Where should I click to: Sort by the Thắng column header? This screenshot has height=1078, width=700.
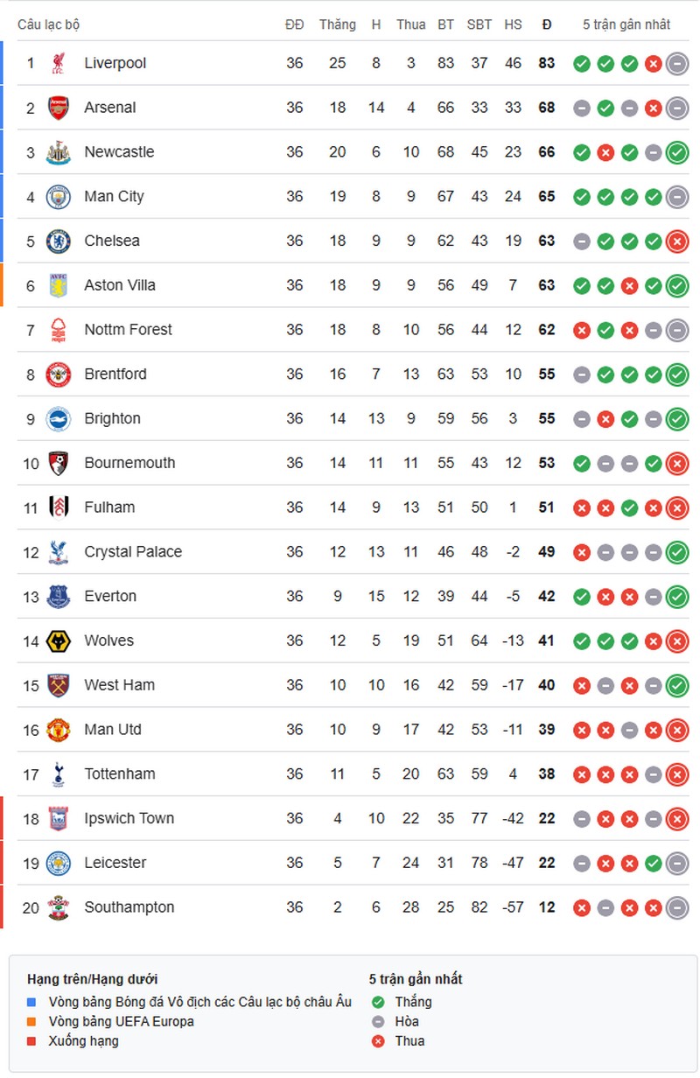tap(337, 24)
